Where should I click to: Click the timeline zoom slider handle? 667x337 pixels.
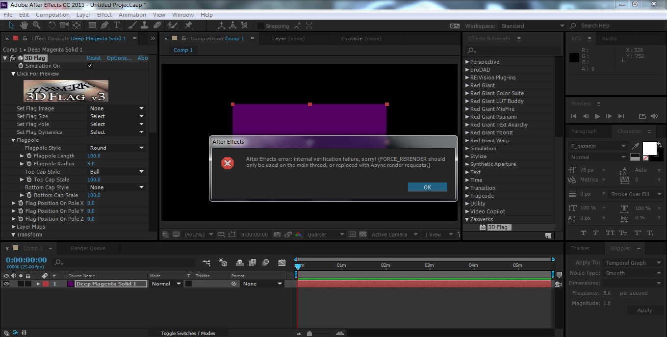pyautogui.click(x=309, y=333)
